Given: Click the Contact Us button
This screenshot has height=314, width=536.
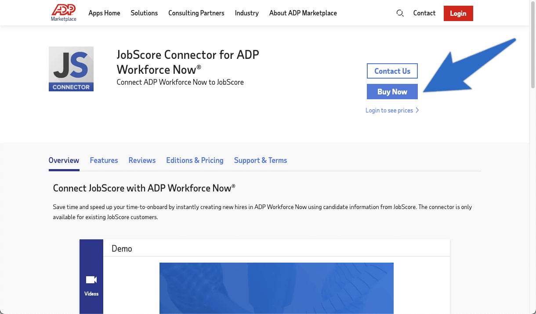Looking at the screenshot, I should click(x=392, y=71).
